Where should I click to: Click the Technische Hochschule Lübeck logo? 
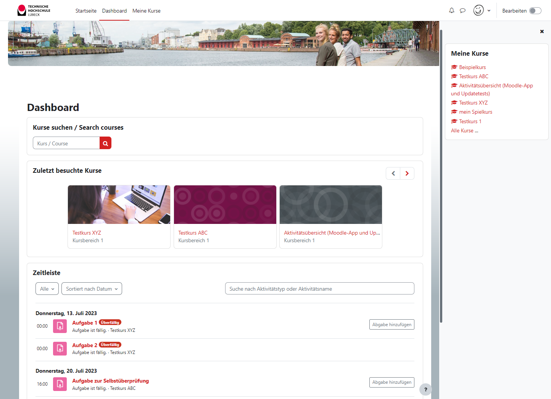coord(34,10)
